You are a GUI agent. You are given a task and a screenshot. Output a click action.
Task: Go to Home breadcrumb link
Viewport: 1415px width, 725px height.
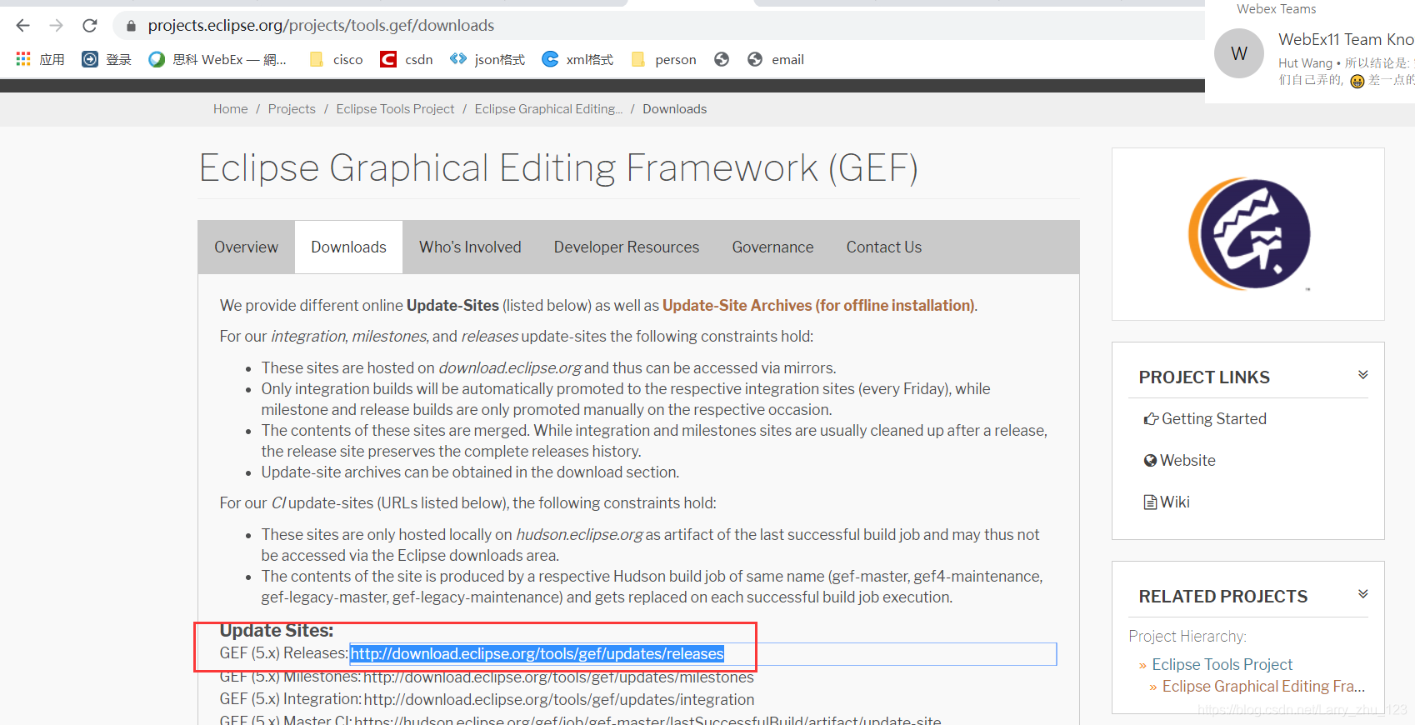(230, 109)
